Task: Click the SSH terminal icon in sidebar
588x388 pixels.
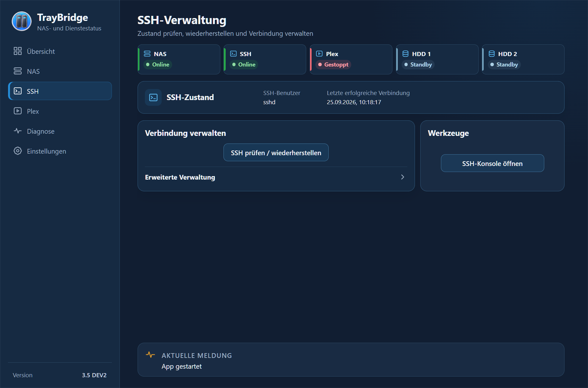Action: (x=18, y=91)
